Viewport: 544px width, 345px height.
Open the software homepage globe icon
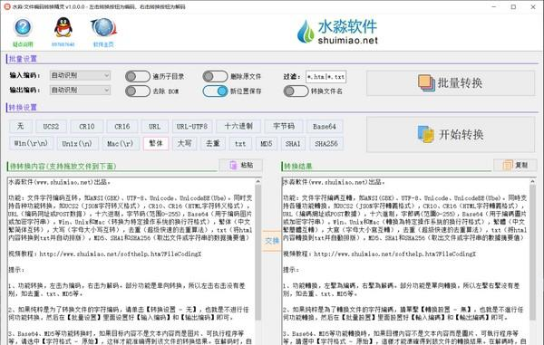tap(103, 28)
